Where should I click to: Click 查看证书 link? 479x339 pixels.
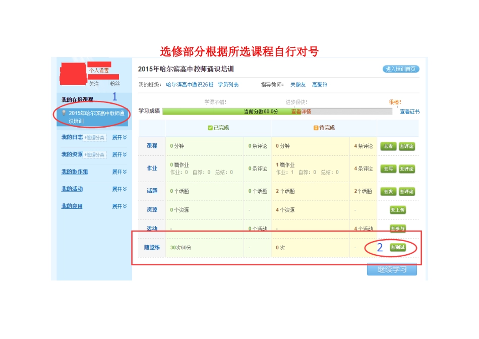[x=409, y=111]
